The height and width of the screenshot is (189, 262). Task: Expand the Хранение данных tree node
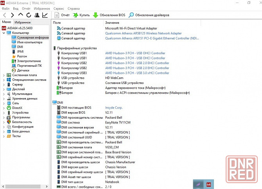(4, 98)
